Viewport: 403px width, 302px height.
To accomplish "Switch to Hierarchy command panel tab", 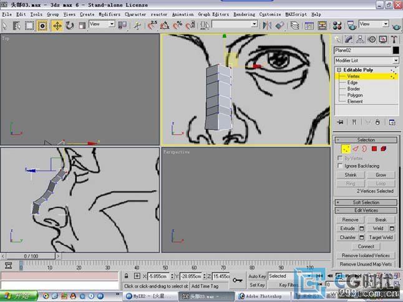I will [360, 39].
